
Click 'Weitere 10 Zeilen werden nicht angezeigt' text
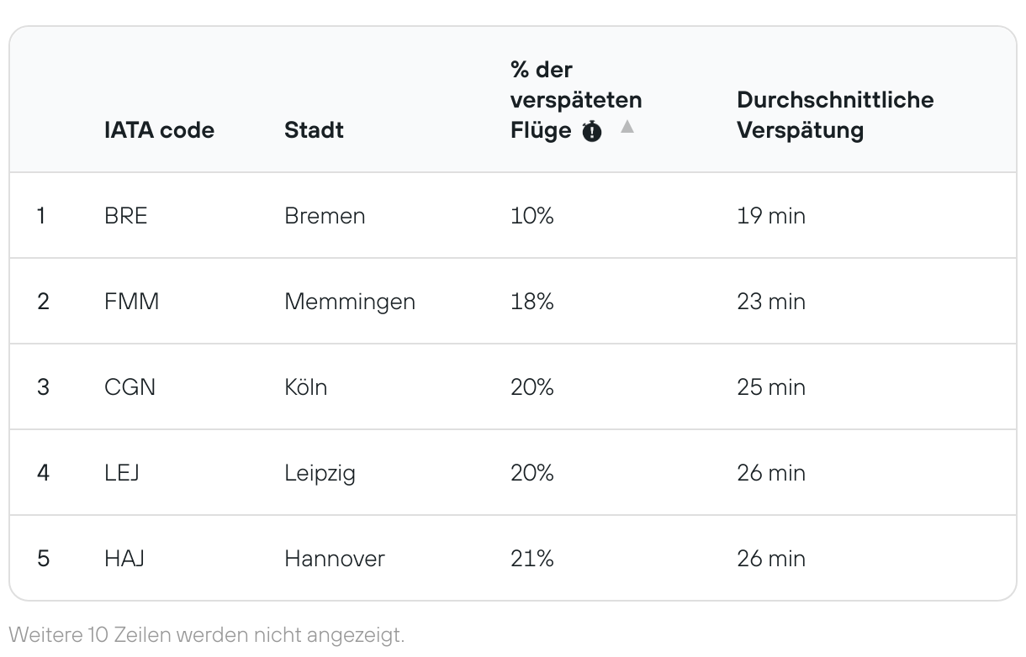coord(207,633)
